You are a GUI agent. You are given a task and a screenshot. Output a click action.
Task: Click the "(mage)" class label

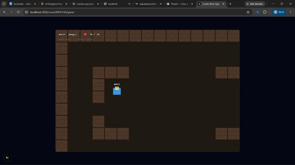tap(72, 35)
